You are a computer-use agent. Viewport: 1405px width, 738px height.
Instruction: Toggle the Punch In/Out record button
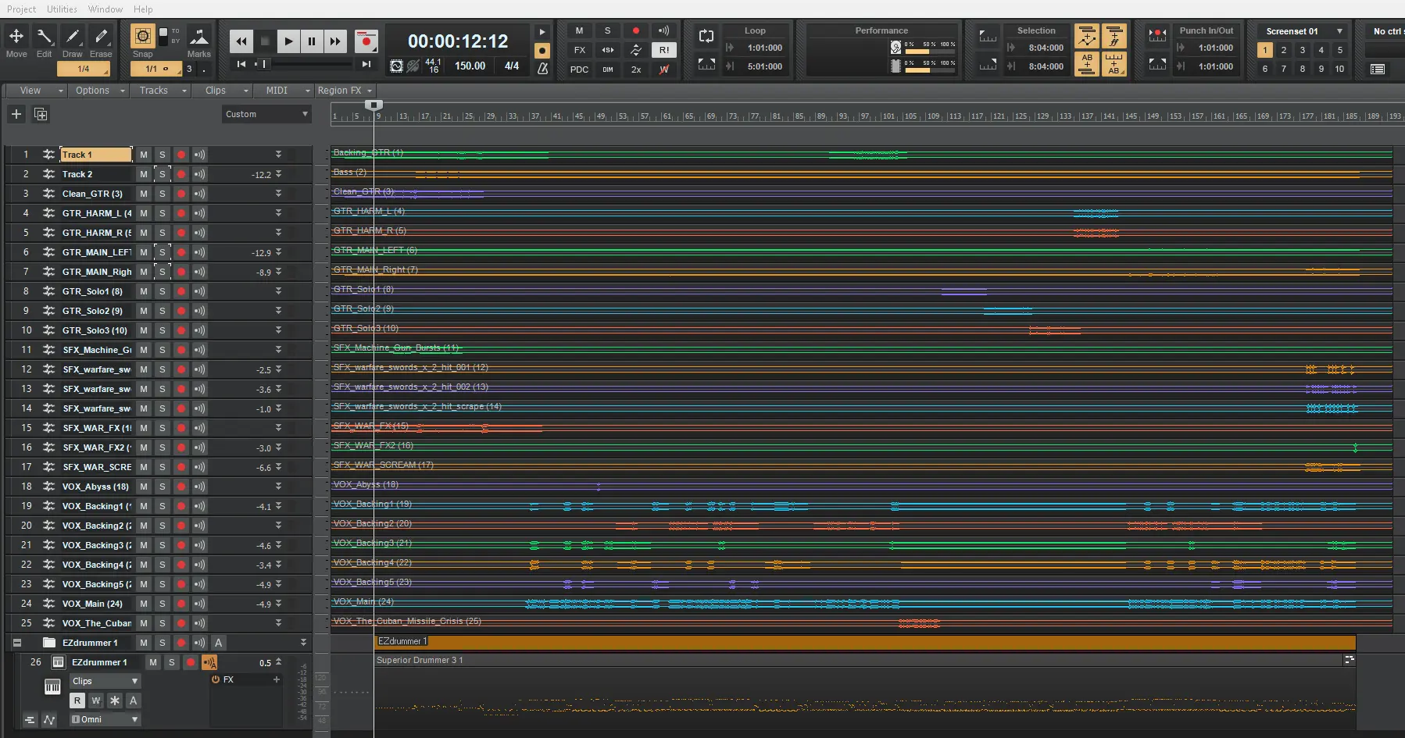pyautogui.click(x=1157, y=34)
